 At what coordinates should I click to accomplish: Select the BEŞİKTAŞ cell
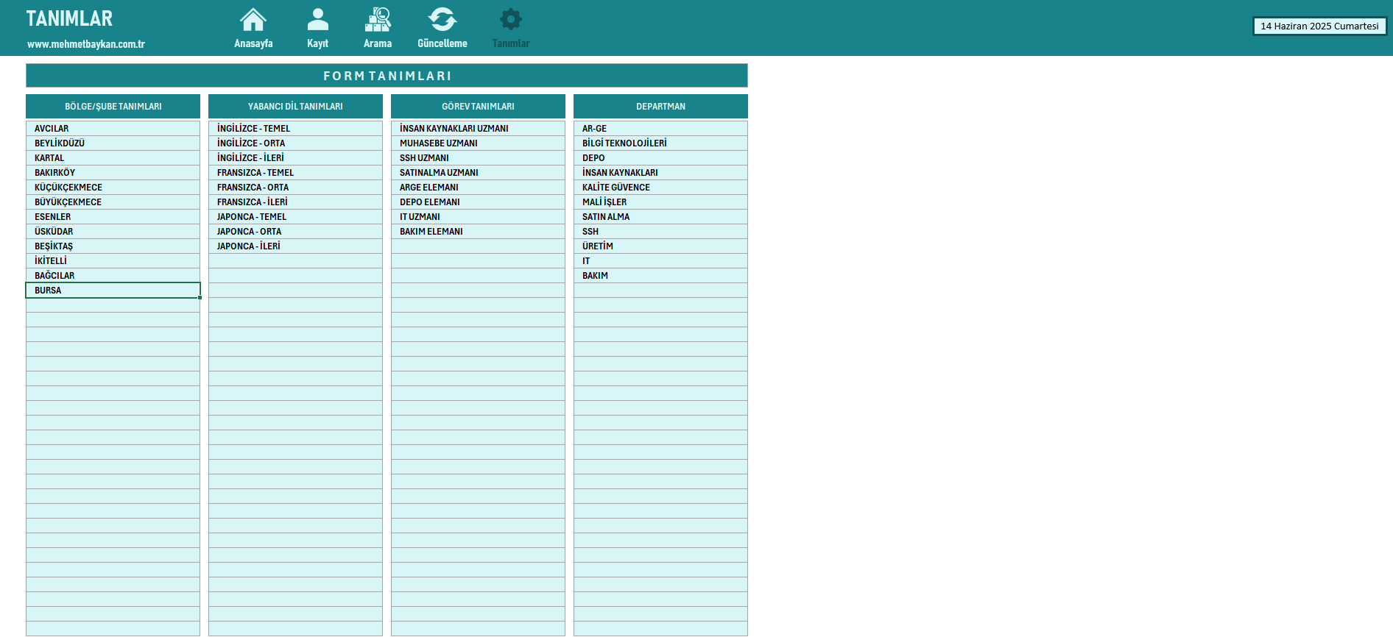tap(113, 246)
